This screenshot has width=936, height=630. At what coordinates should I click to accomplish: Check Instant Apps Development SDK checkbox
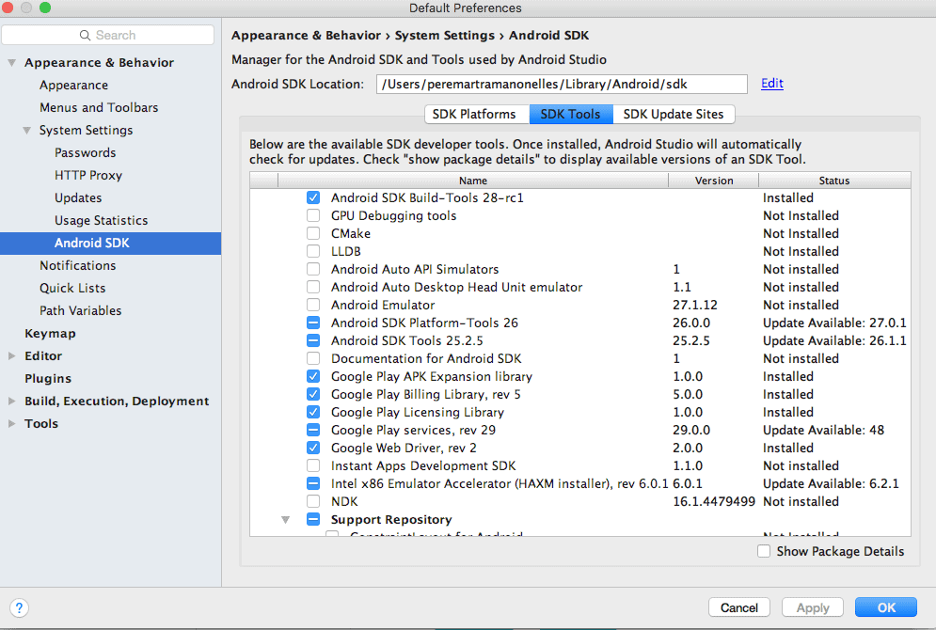tap(313, 466)
